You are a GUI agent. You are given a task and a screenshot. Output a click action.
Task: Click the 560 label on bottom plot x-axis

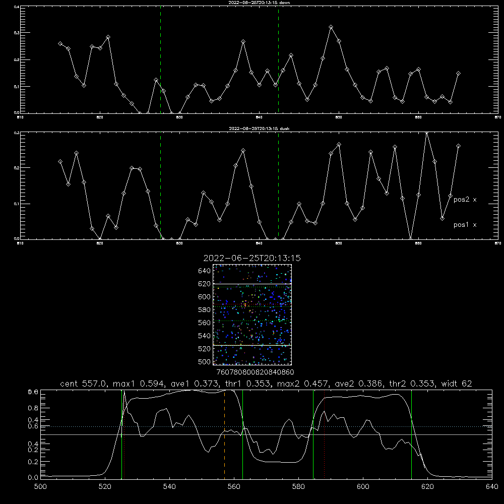pyautogui.click(x=234, y=487)
